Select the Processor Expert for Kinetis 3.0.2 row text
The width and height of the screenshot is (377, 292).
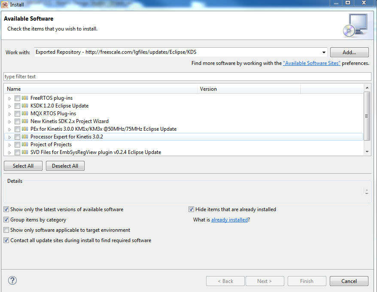point(67,137)
